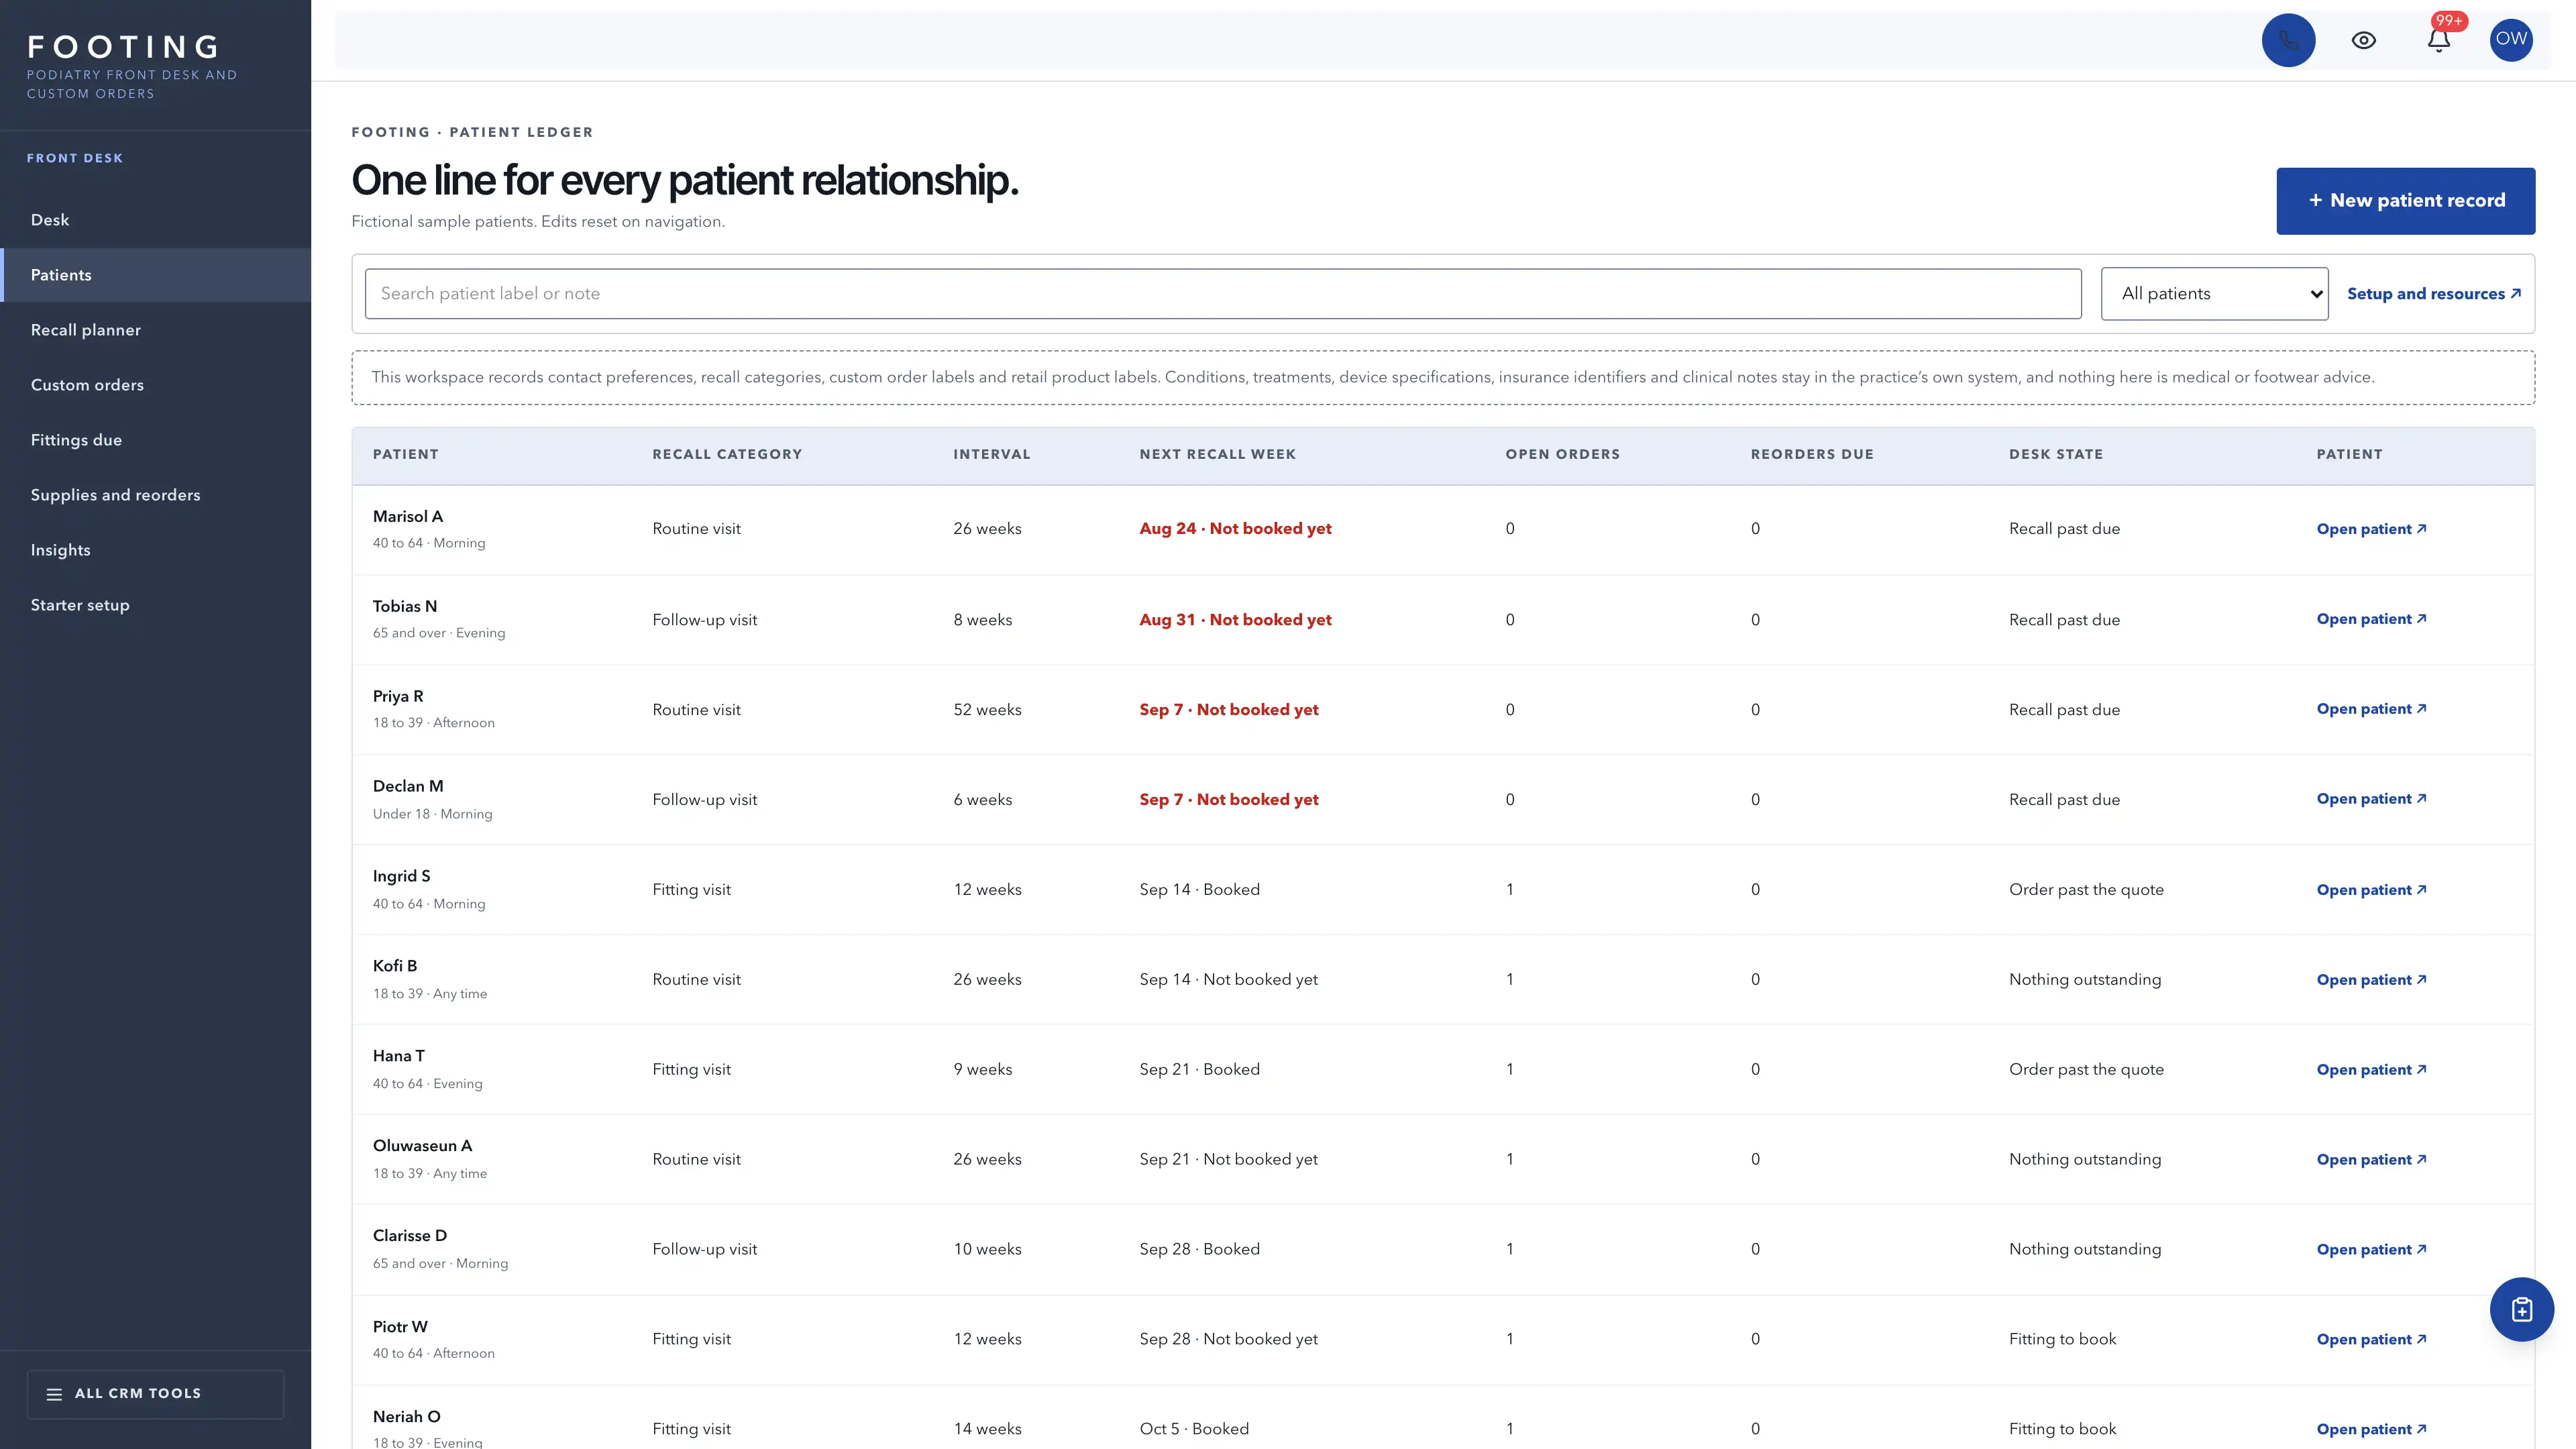Open Recall planner section
Viewport: 2576px width, 1449px height.
[x=155, y=330]
